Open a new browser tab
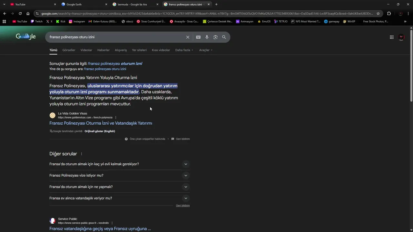This screenshot has width=413, height=232. pos(216,5)
